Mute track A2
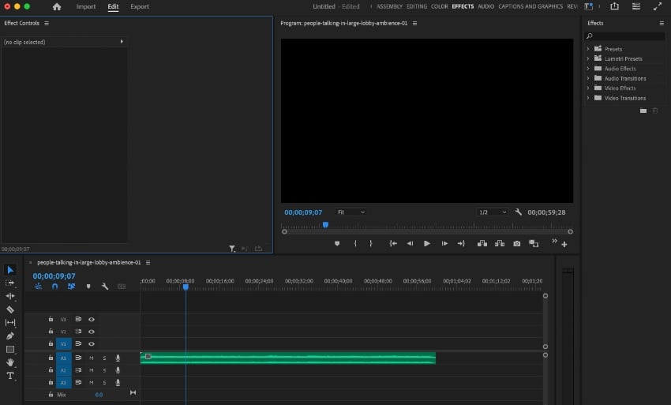The width and height of the screenshot is (671, 405). (x=91, y=370)
